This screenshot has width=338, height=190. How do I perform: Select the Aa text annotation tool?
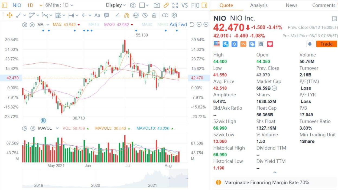(x=97, y=15)
